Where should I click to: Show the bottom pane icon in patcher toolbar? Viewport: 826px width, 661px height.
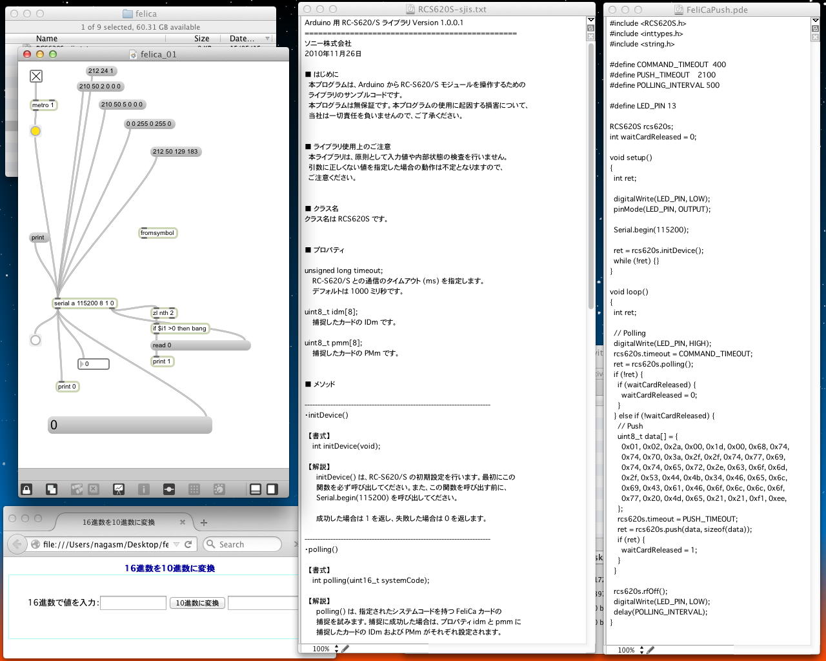coord(256,489)
